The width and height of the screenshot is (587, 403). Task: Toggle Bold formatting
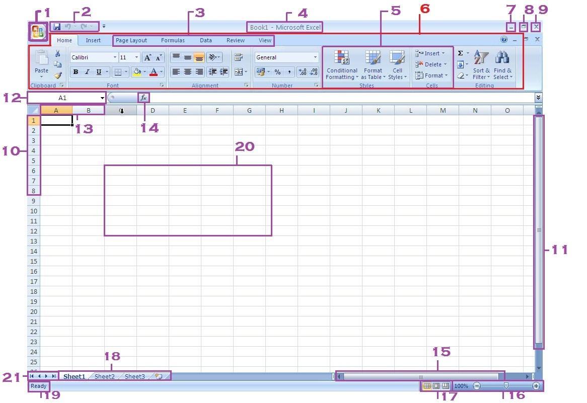pos(76,72)
